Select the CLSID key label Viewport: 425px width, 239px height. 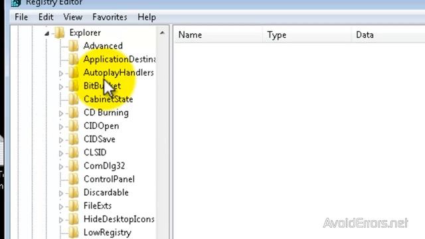(95, 152)
